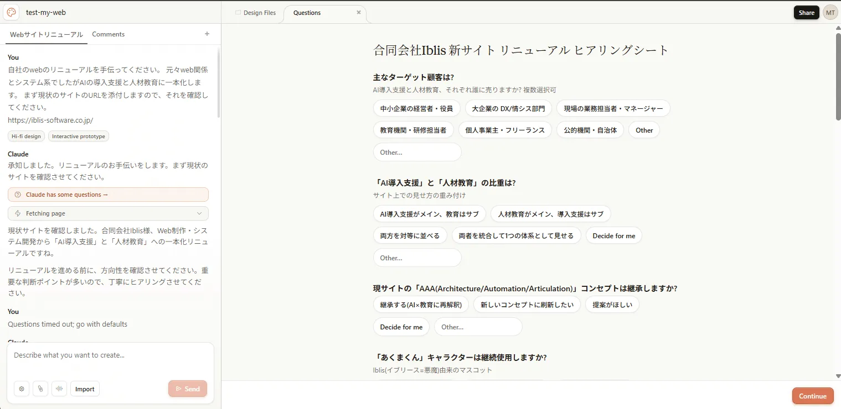Viewport: 841px width, 409px height.
Task: Click the Continue button
Action: click(x=813, y=396)
